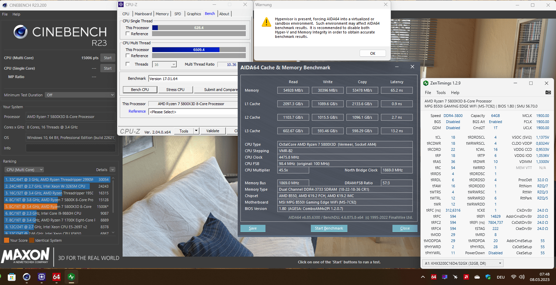This screenshot has width=556, height=285.
Task: Click the orange Your Score legend swatch
Action: 6,240
